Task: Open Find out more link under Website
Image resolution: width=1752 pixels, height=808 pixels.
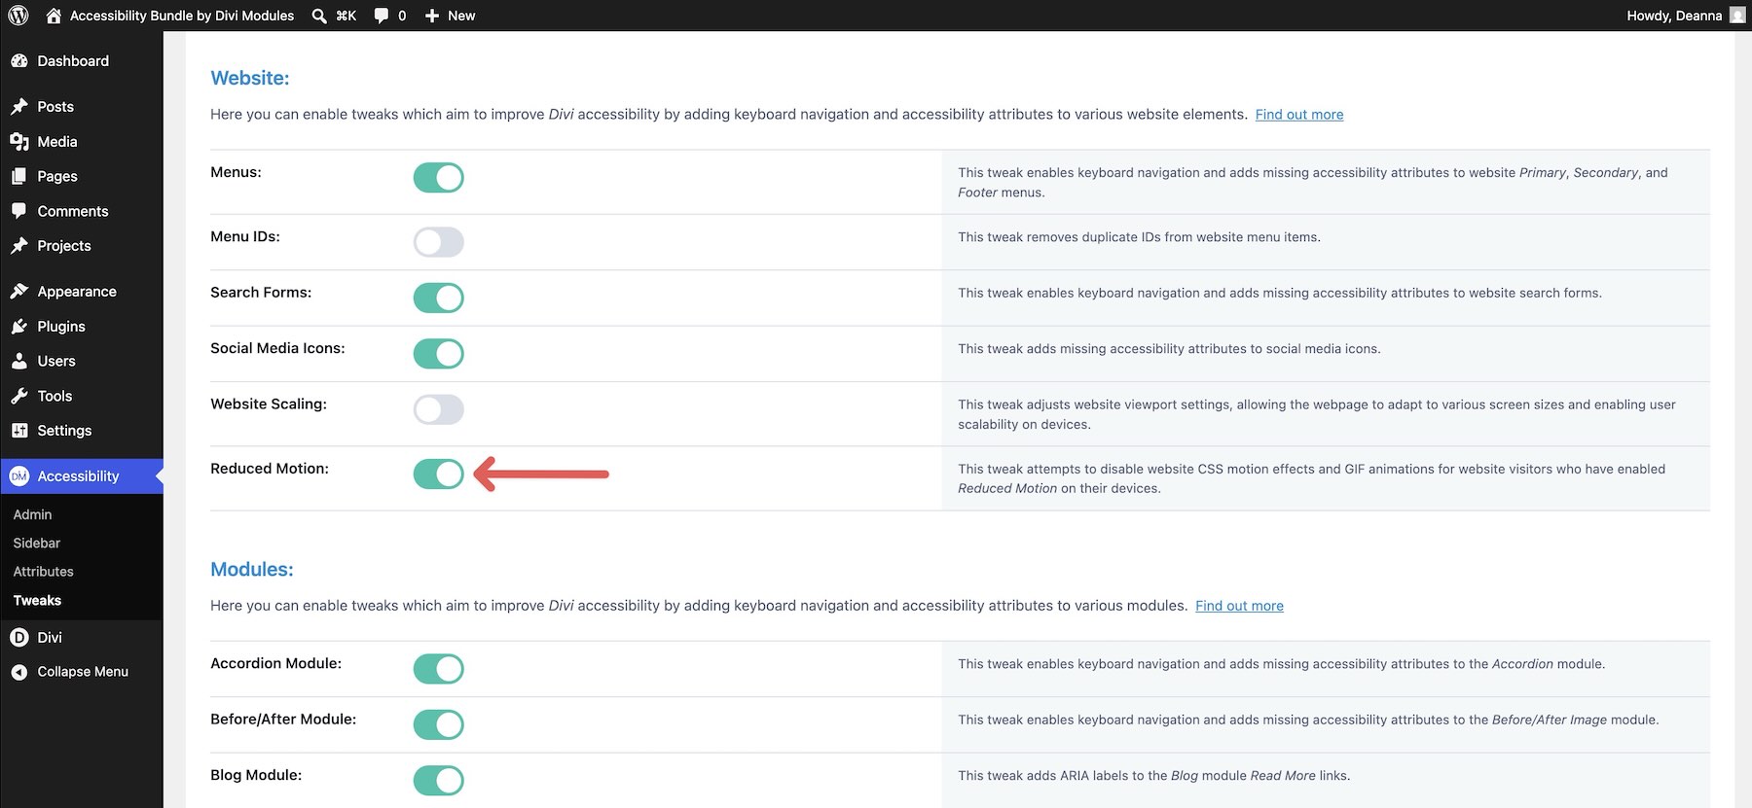Action: [1299, 115]
